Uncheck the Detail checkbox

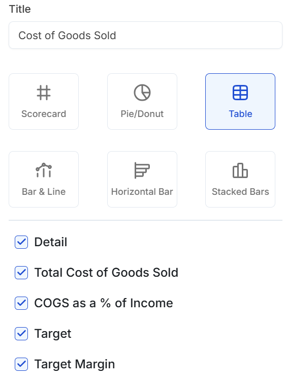click(x=21, y=242)
